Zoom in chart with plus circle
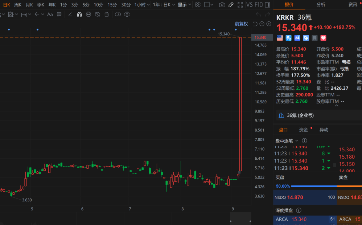The height and width of the screenshot is (225, 362). point(269,24)
